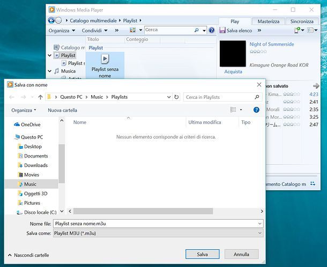Viewport: 327px width, 267px height.
Task: Click the Salva button
Action: click(x=202, y=254)
